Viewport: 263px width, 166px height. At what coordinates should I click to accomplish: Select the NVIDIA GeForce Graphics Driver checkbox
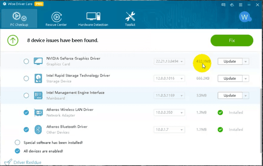point(26,61)
